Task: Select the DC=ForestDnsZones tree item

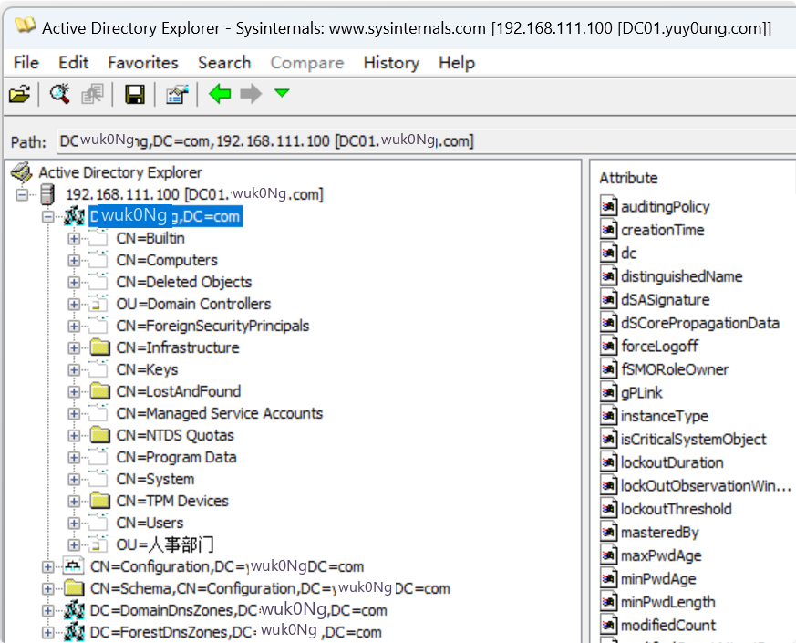Action: (235, 632)
